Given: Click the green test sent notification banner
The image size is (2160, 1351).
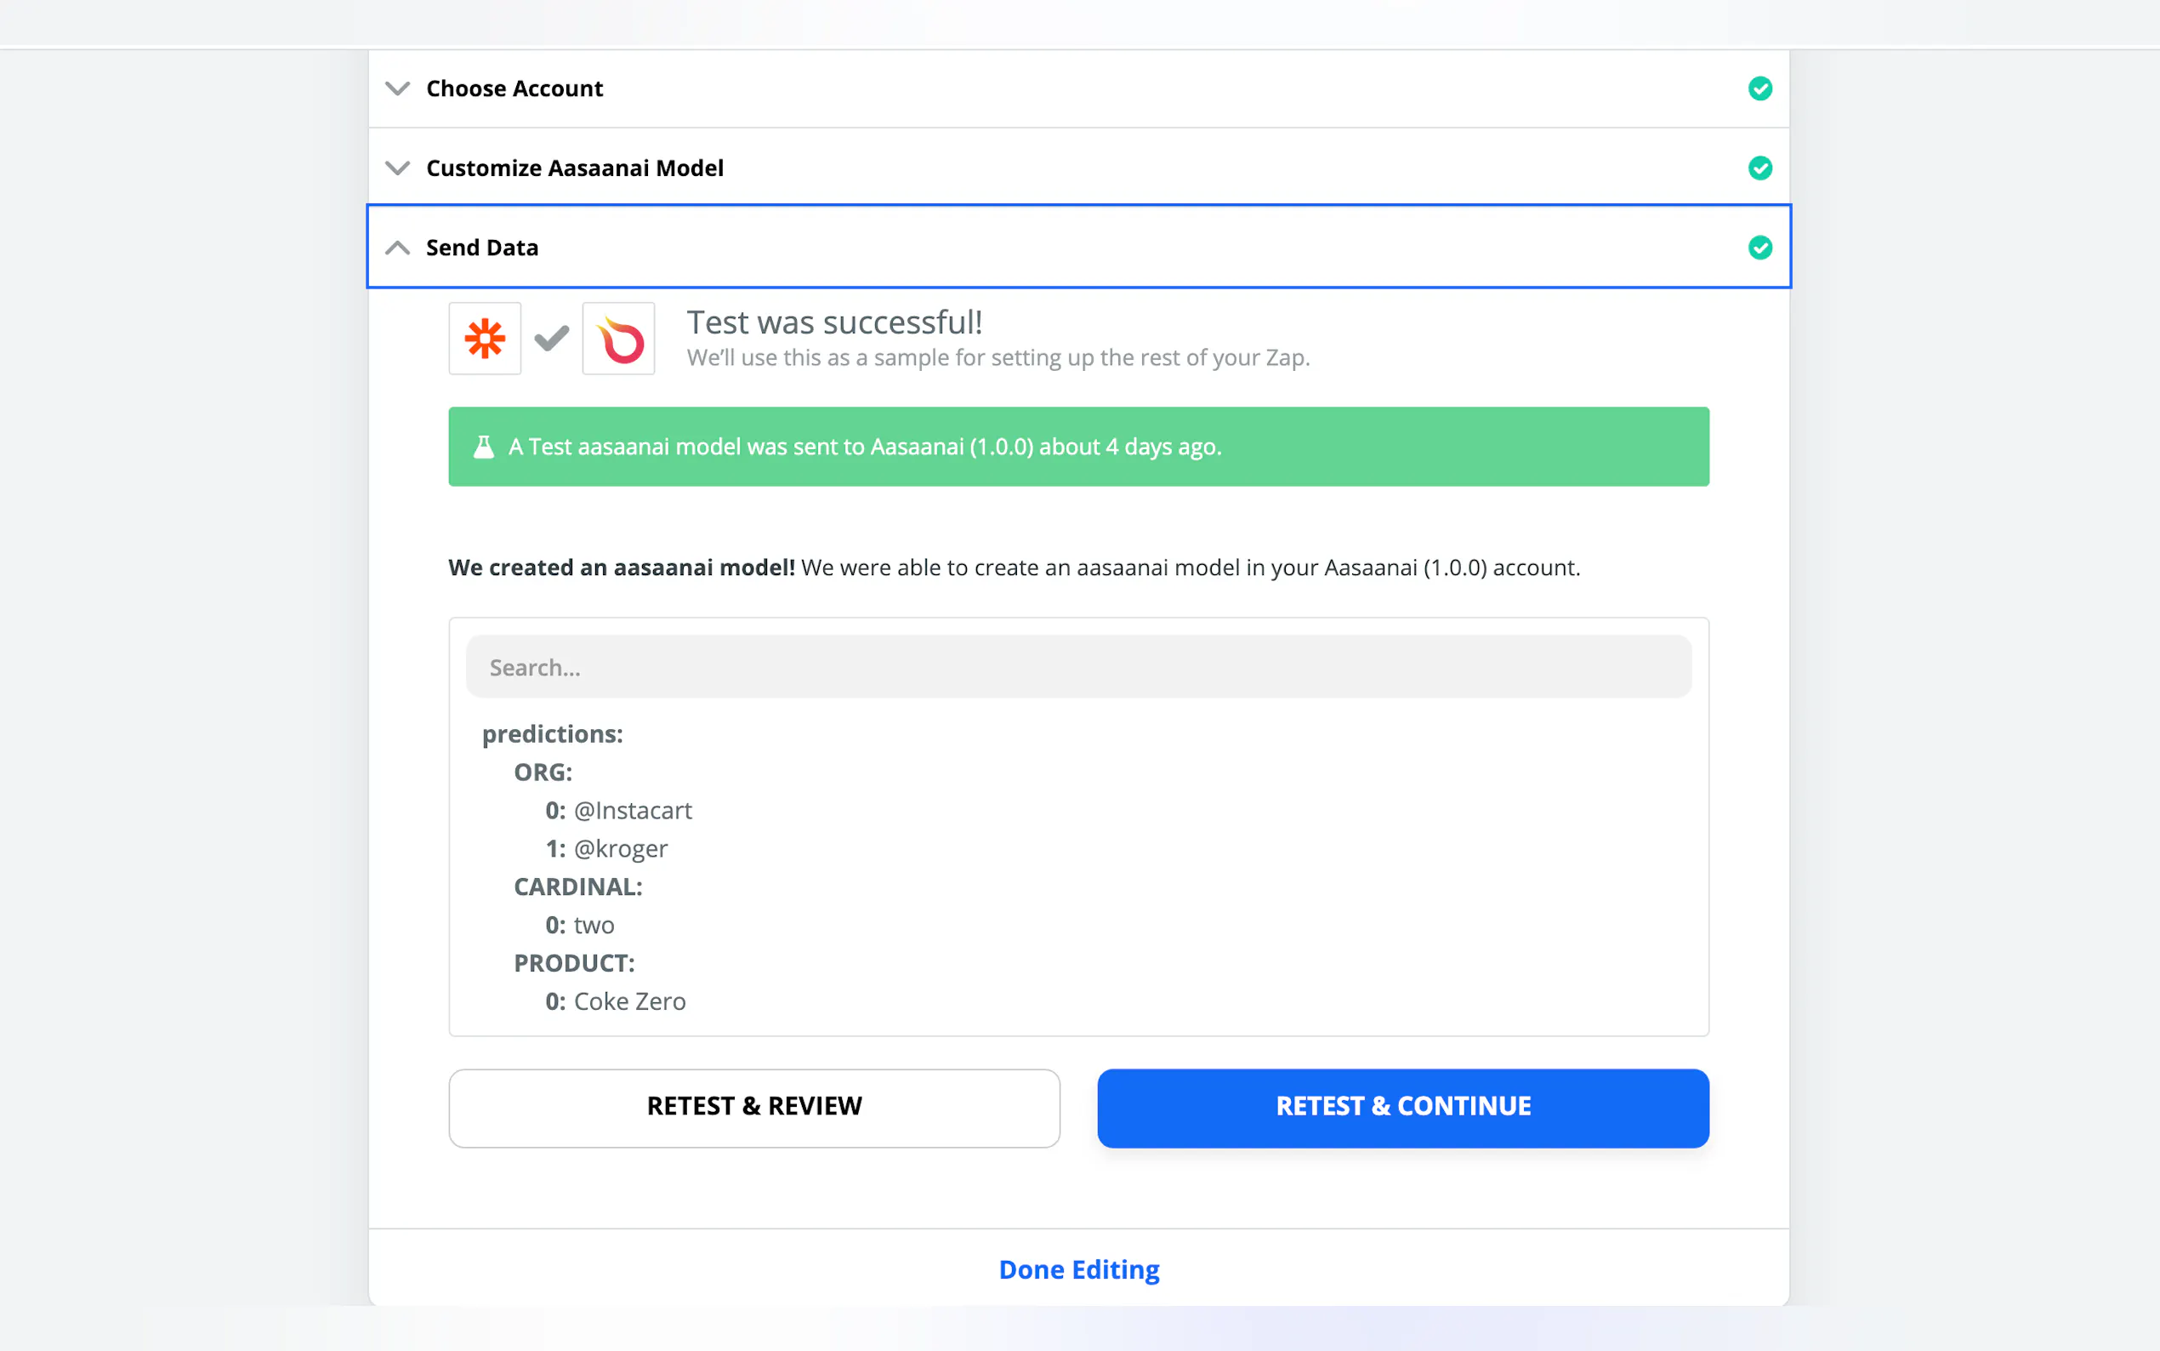Looking at the screenshot, I should 1078,447.
